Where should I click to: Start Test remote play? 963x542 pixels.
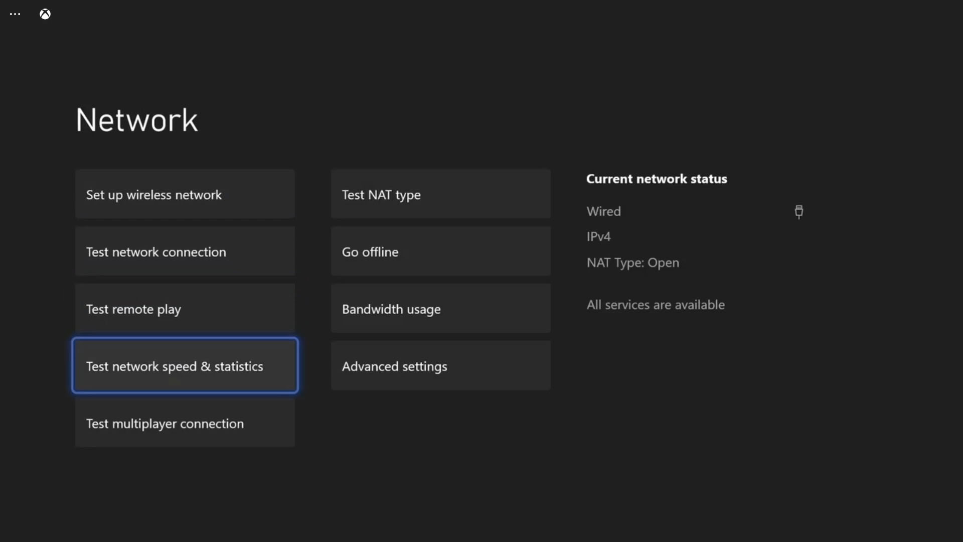tap(185, 309)
